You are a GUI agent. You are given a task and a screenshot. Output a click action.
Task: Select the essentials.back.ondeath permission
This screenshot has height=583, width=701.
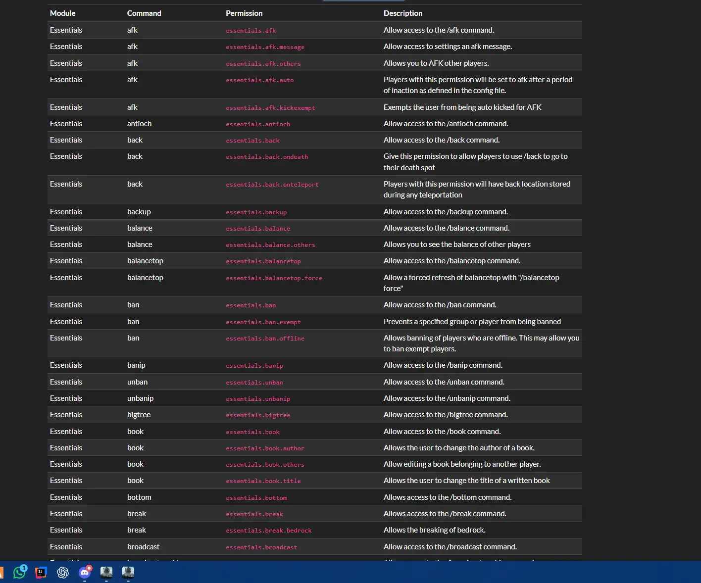[x=267, y=157]
